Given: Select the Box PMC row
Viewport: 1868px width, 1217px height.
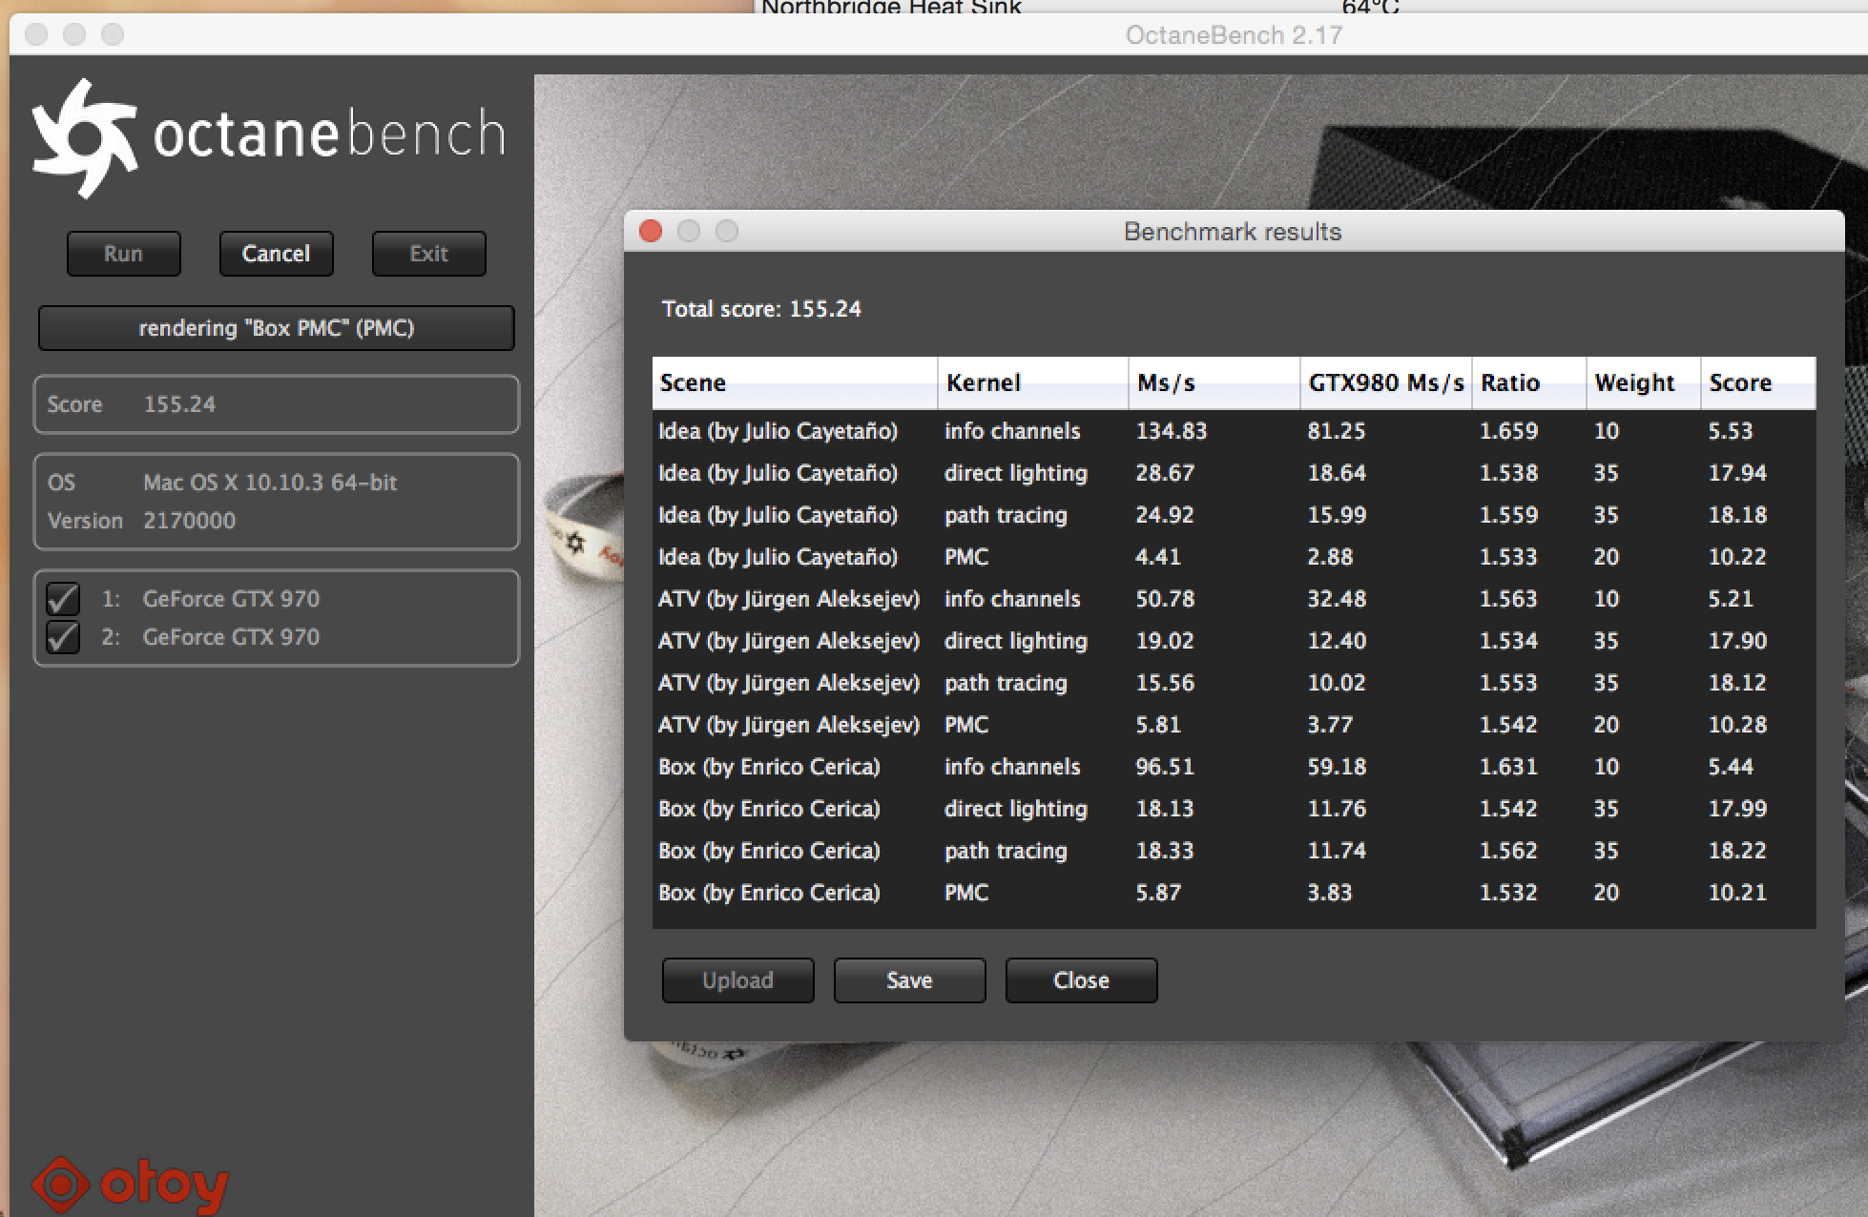Looking at the screenshot, I should click(1234, 893).
